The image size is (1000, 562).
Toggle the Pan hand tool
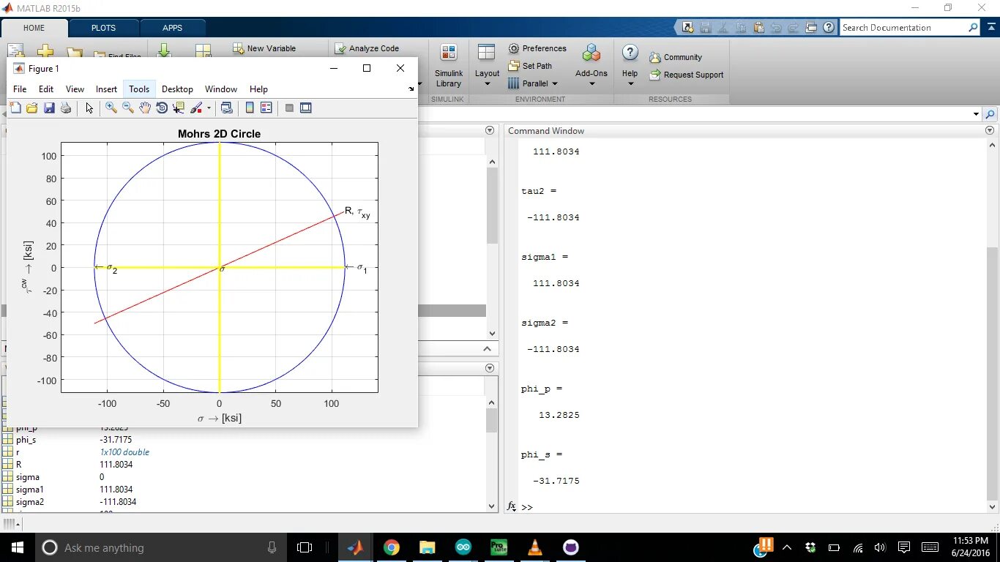pyautogui.click(x=145, y=108)
